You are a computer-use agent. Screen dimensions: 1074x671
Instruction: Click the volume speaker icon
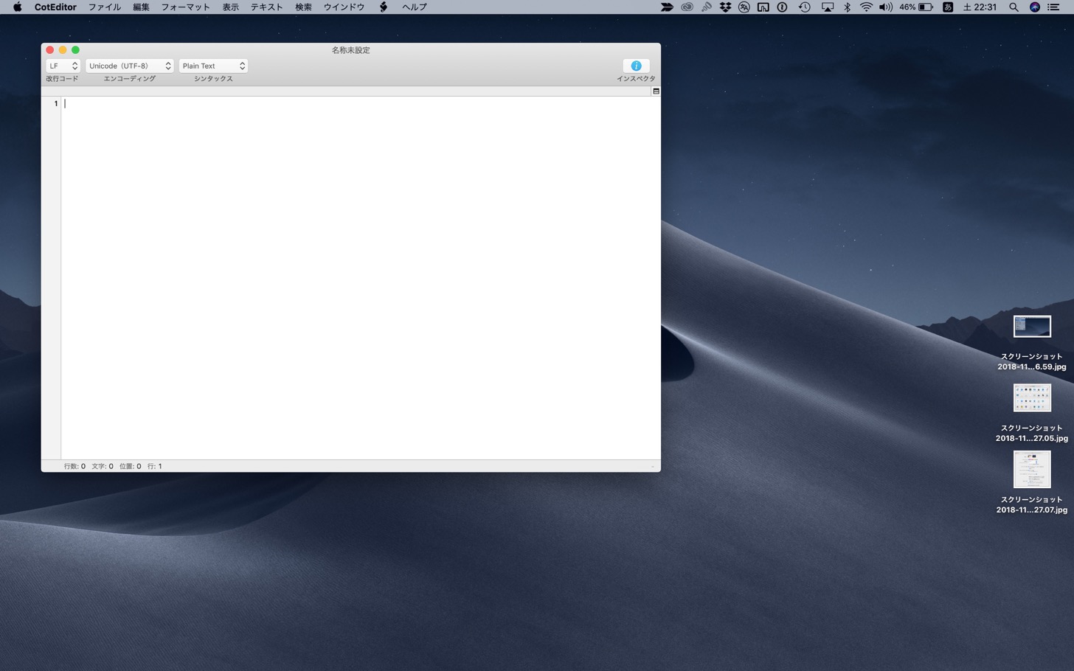(x=886, y=7)
